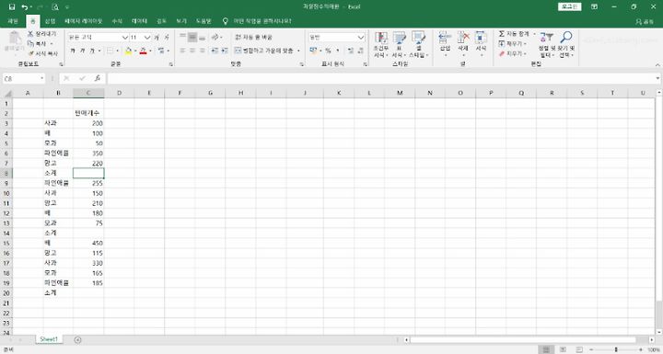The width and height of the screenshot is (663, 354).
Task: Expand Merge and Center dropdown arrow
Action: tap(298, 51)
